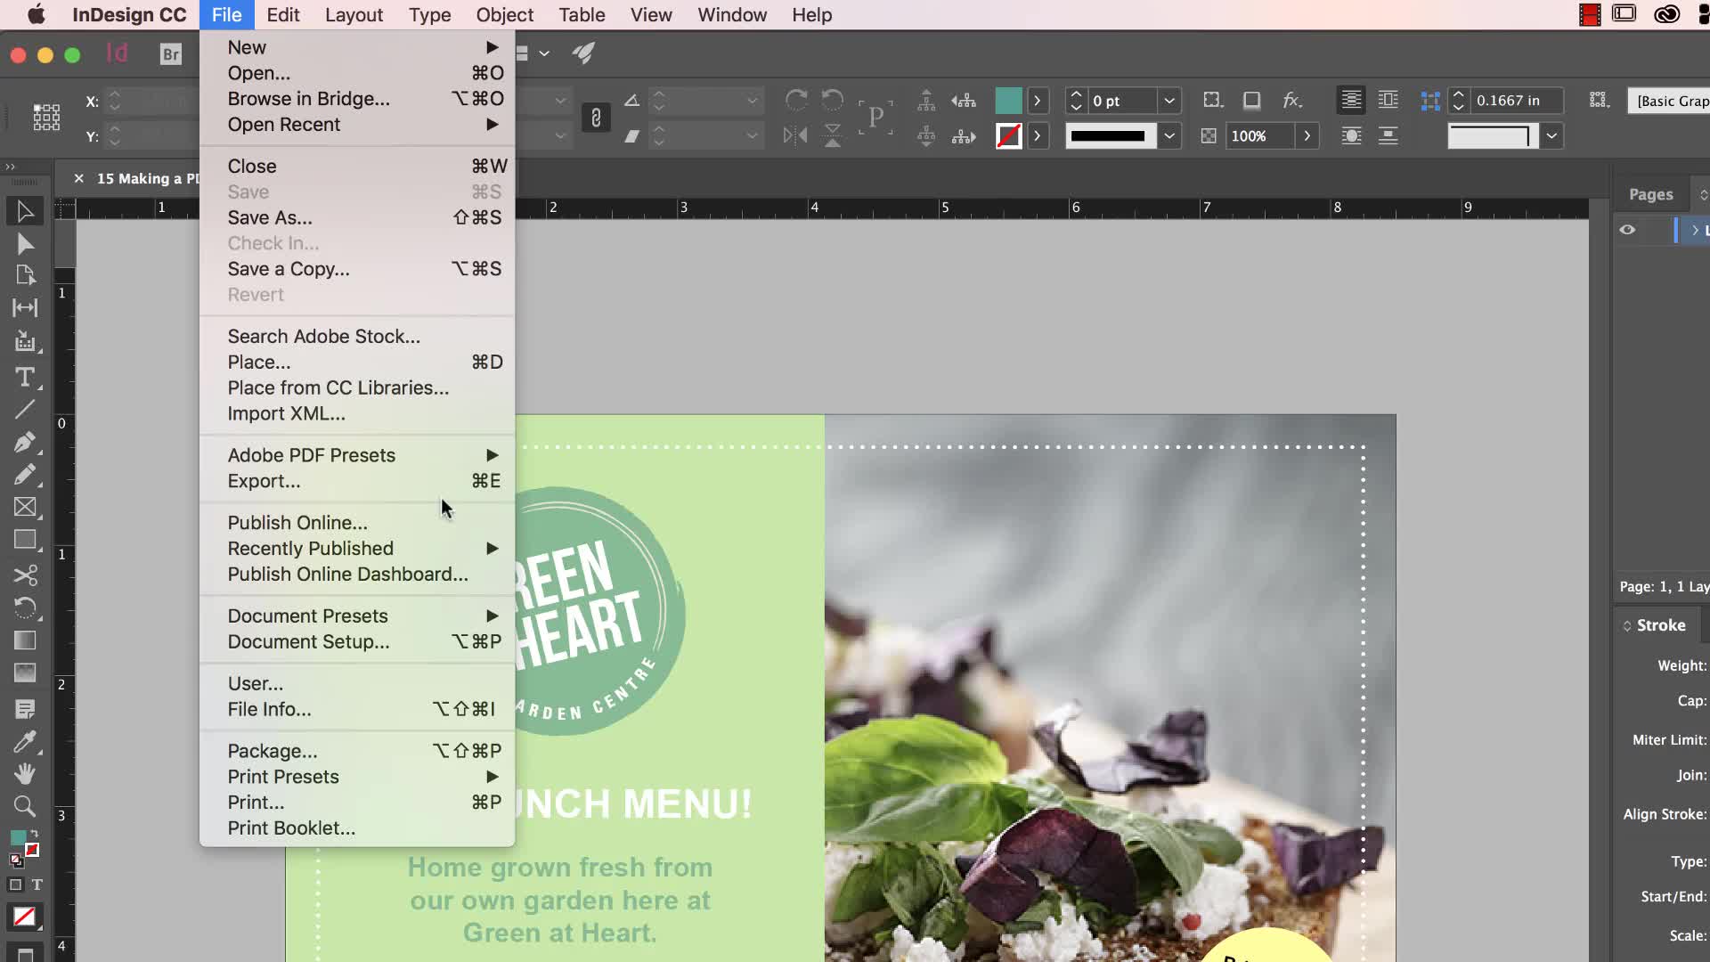
Task: Open the stroke style dropdown
Action: tap(1169, 136)
